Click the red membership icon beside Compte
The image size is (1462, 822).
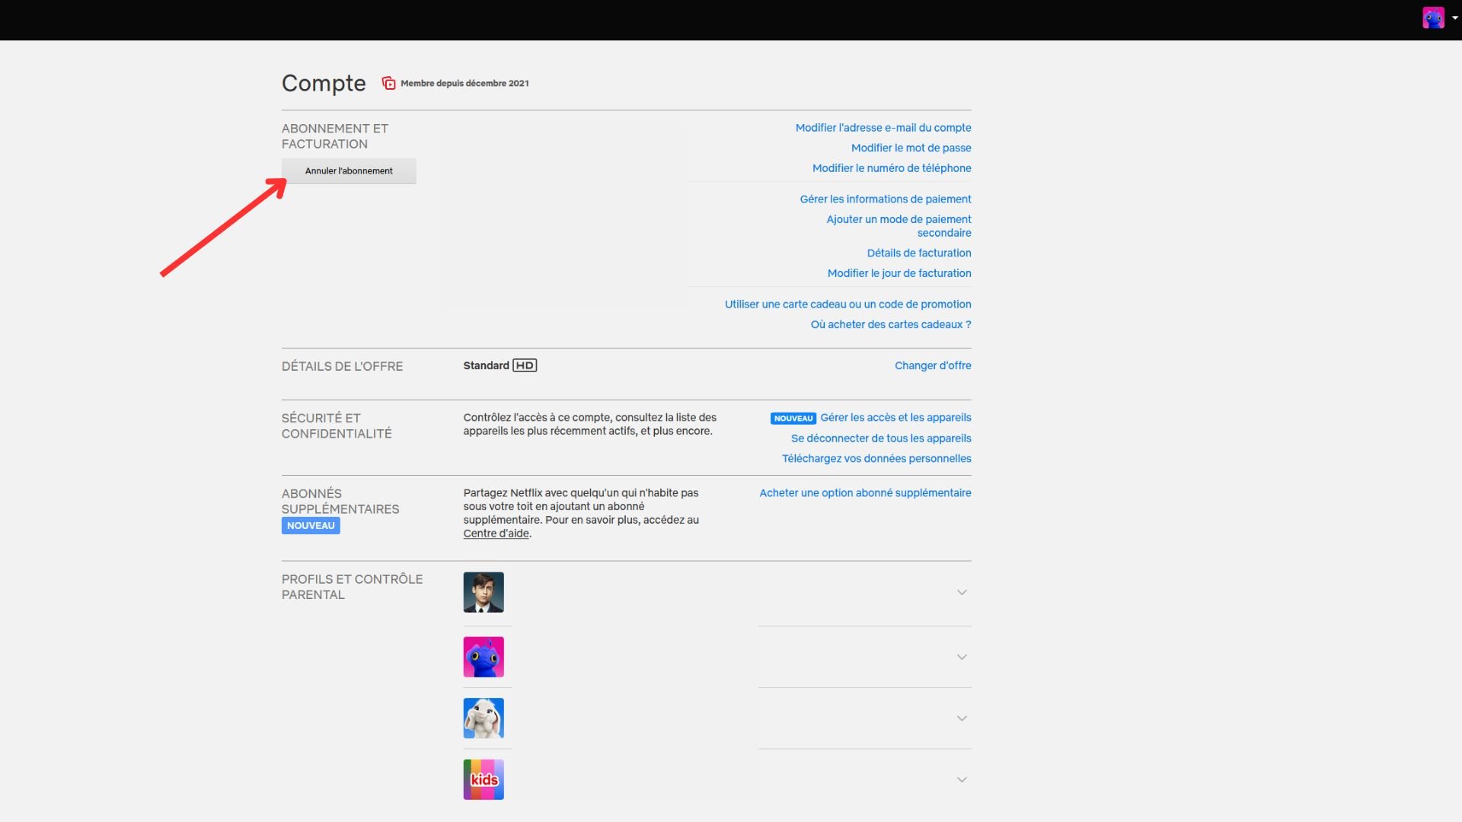coord(388,83)
